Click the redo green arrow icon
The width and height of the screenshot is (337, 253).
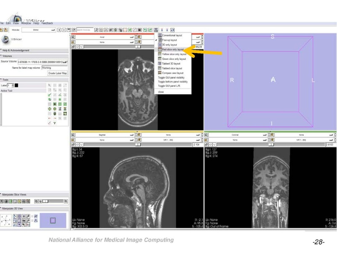150,30
